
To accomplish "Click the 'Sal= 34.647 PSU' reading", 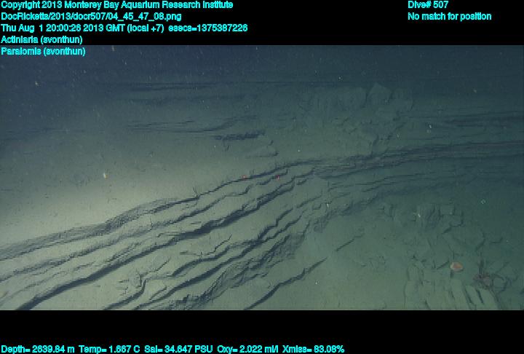I will (178, 349).
